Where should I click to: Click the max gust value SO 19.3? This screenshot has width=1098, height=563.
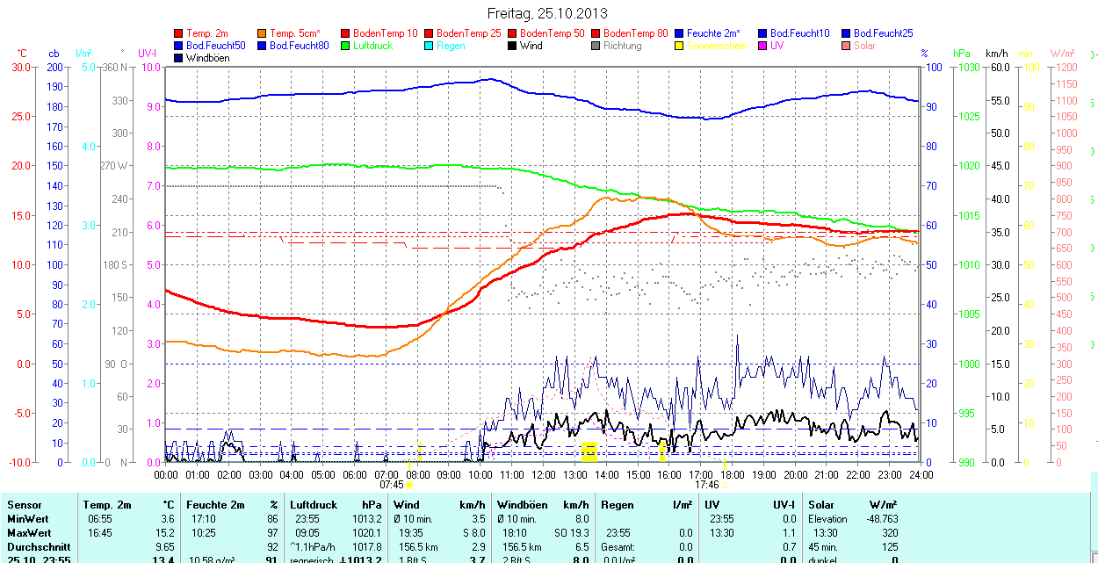click(572, 533)
